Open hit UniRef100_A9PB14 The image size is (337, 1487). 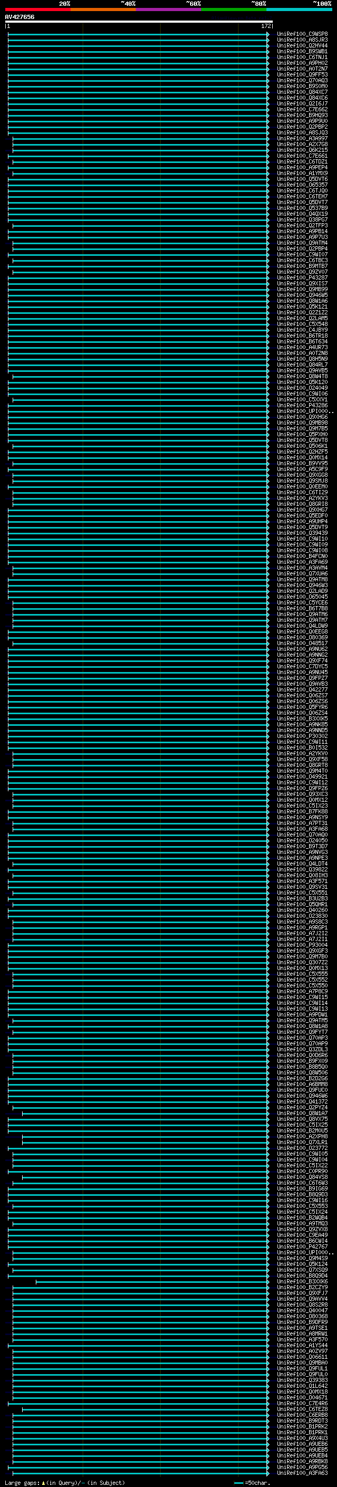(x=302, y=232)
